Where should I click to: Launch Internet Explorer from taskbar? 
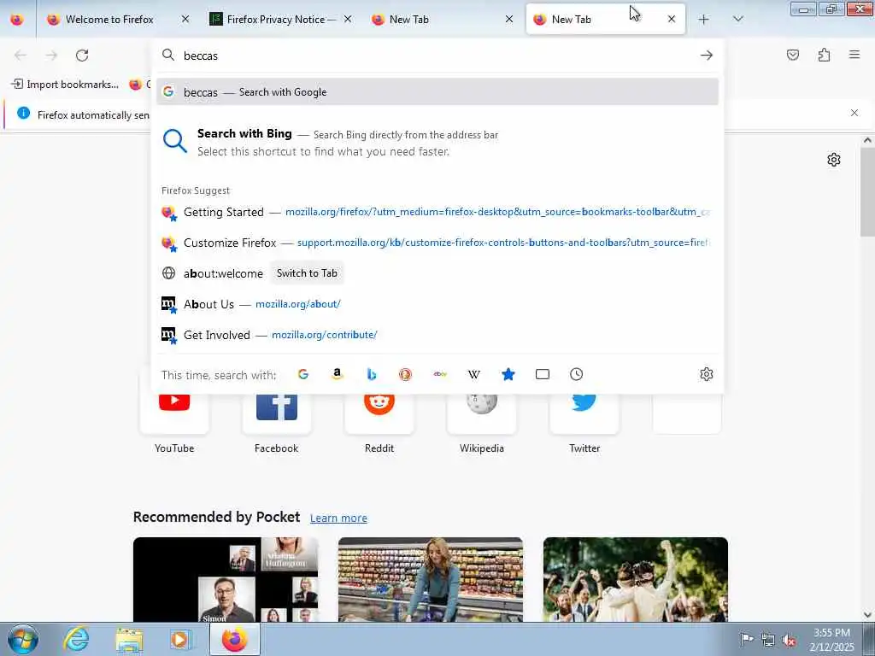point(76,639)
